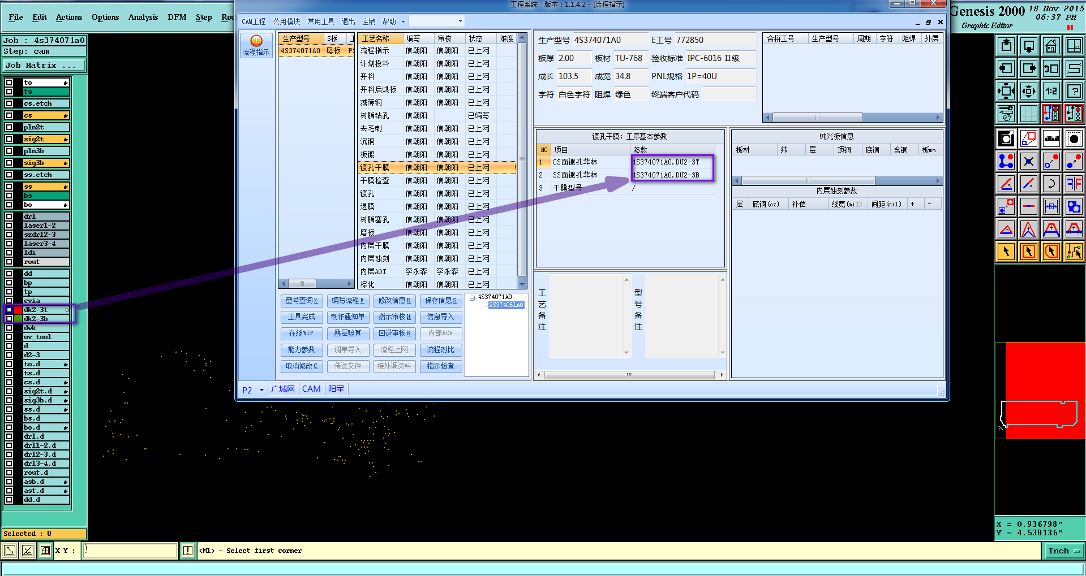Click the 指示检查 button
Image resolution: width=1086 pixels, height=576 pixels.
[441, 366]
